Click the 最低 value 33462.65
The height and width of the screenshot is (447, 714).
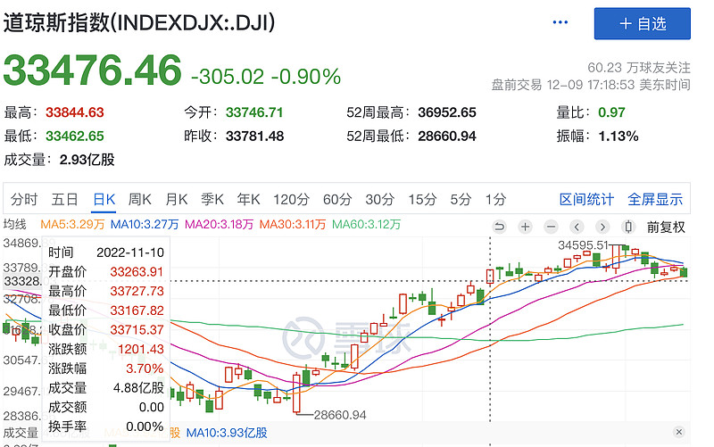click(75, 137)
